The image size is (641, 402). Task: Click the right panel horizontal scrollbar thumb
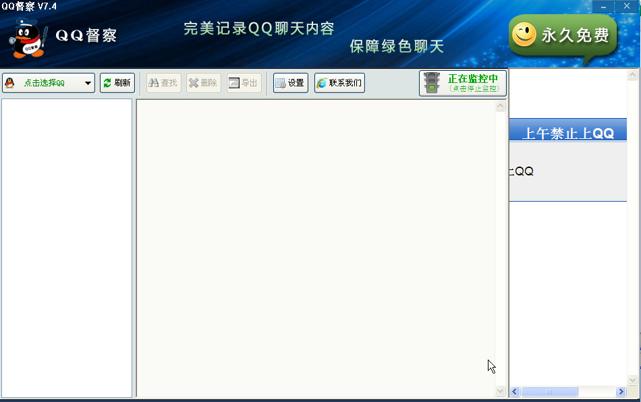(x=549, y=391)
